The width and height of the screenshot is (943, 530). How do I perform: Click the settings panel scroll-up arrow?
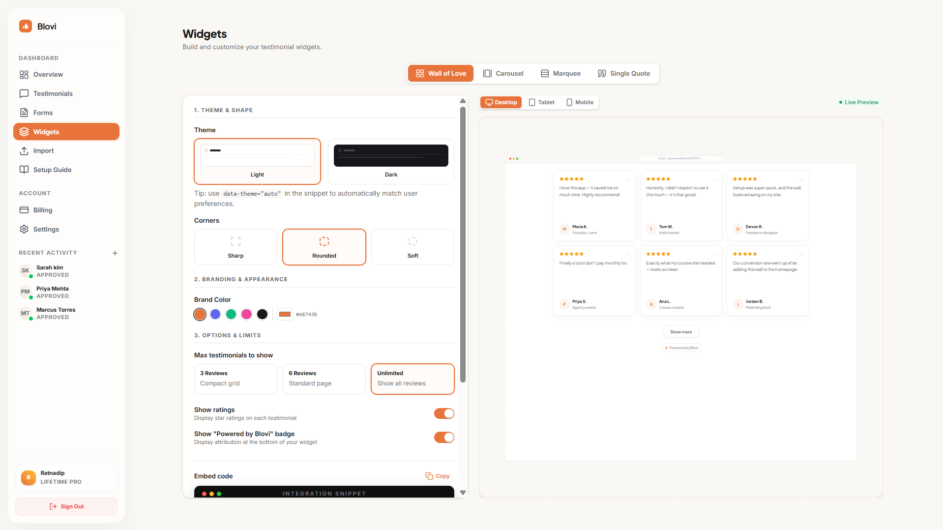(463, 101)
